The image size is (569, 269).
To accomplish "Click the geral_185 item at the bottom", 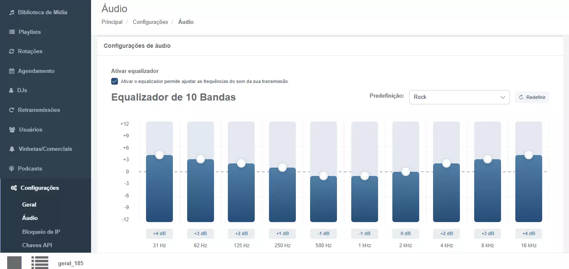I will coord(70,263).
